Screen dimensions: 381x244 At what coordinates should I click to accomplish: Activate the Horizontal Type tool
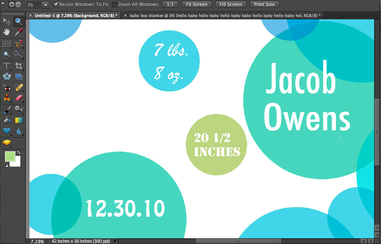7,66
